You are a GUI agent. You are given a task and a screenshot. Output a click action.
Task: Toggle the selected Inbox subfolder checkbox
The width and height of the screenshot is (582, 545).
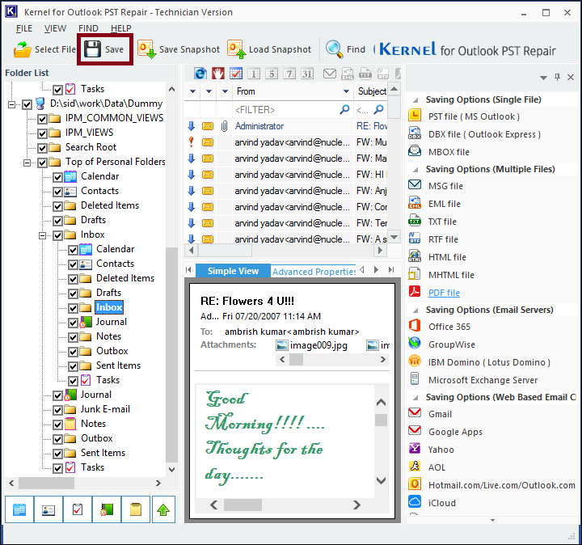[73, 308]
